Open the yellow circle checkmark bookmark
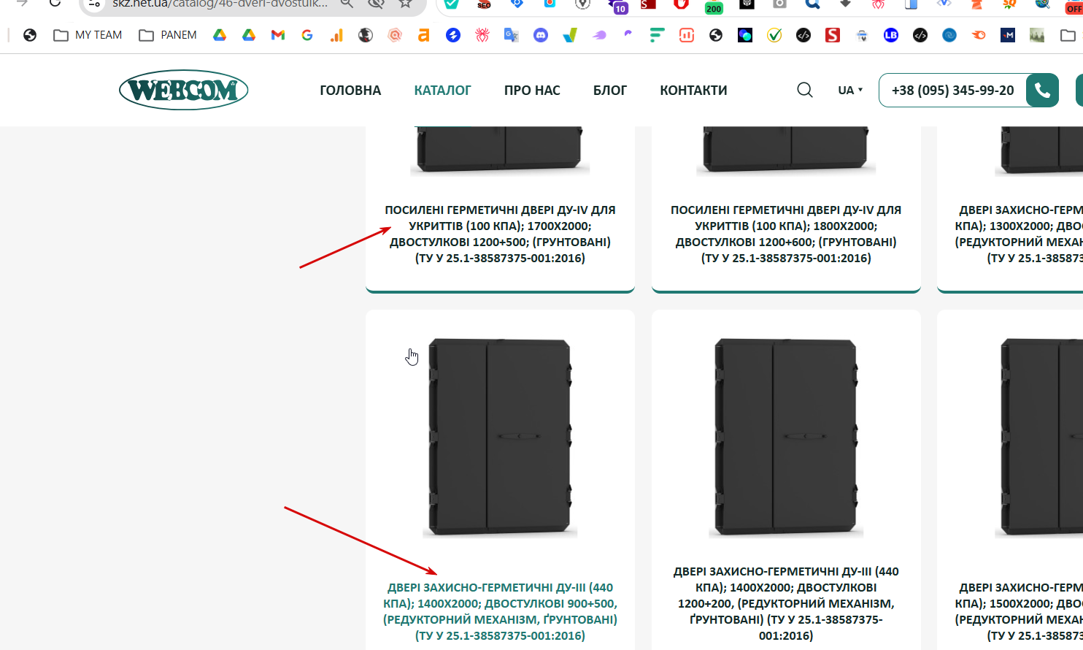The height and width of the screenshot is (650, 1083). 774,35
